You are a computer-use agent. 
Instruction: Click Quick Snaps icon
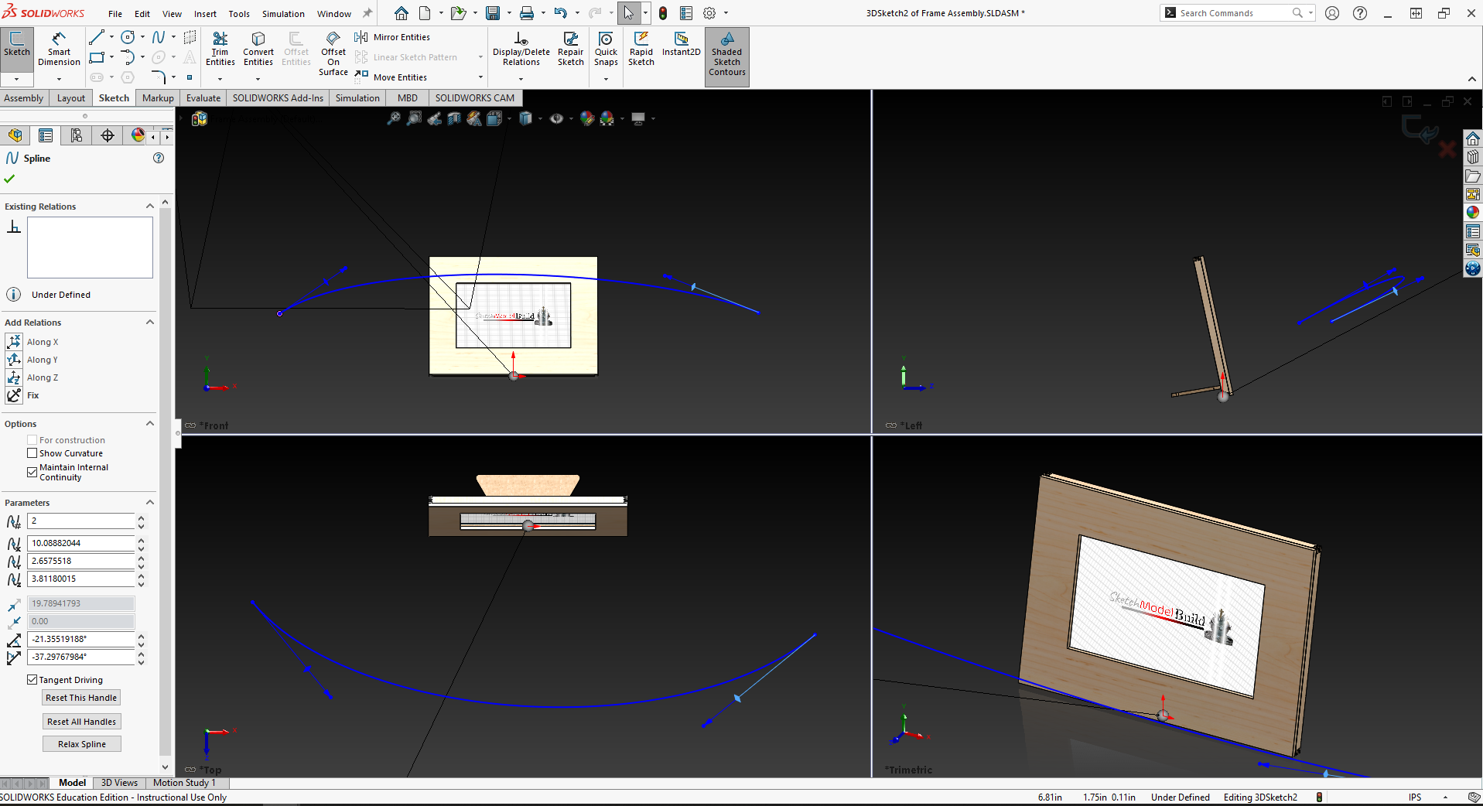tap(606, 50)
